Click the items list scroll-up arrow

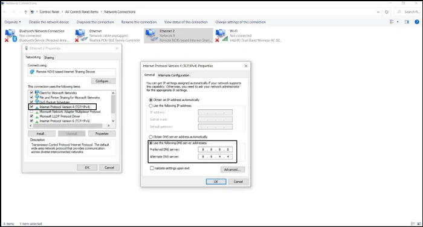coord(113,93)
